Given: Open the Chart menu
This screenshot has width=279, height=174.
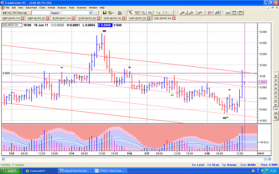Looking at the screenshot, I should coord(42,8).
